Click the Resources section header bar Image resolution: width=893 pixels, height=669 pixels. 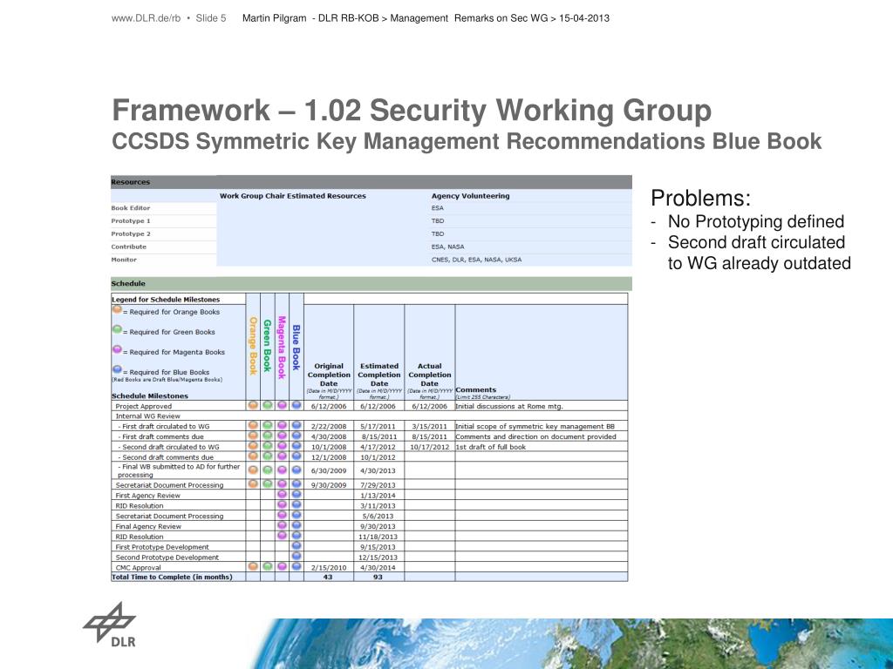pos(372,182)
